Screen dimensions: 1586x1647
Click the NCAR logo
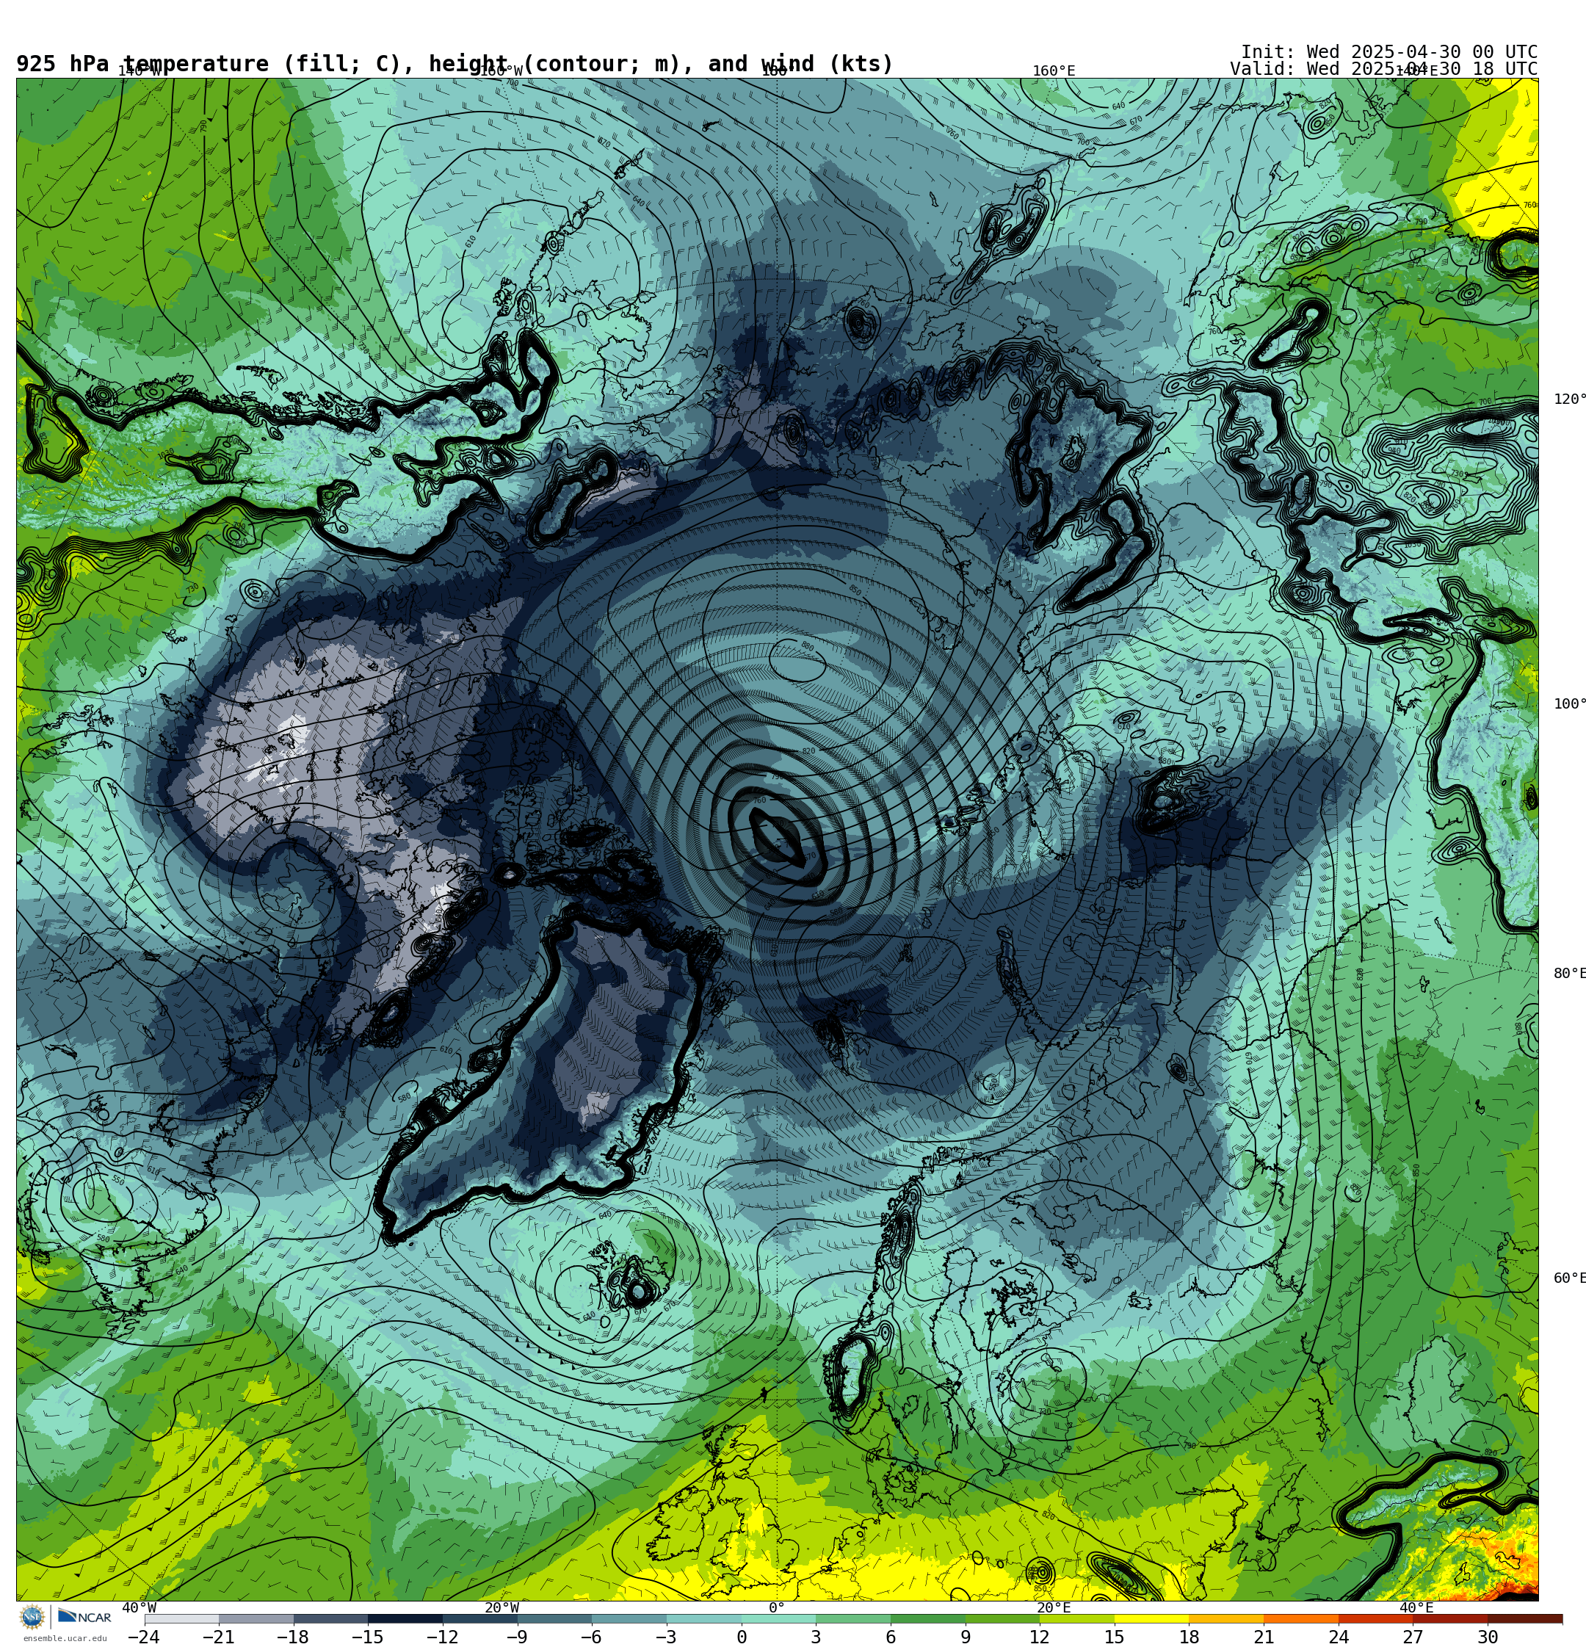tap(84, 1617)
